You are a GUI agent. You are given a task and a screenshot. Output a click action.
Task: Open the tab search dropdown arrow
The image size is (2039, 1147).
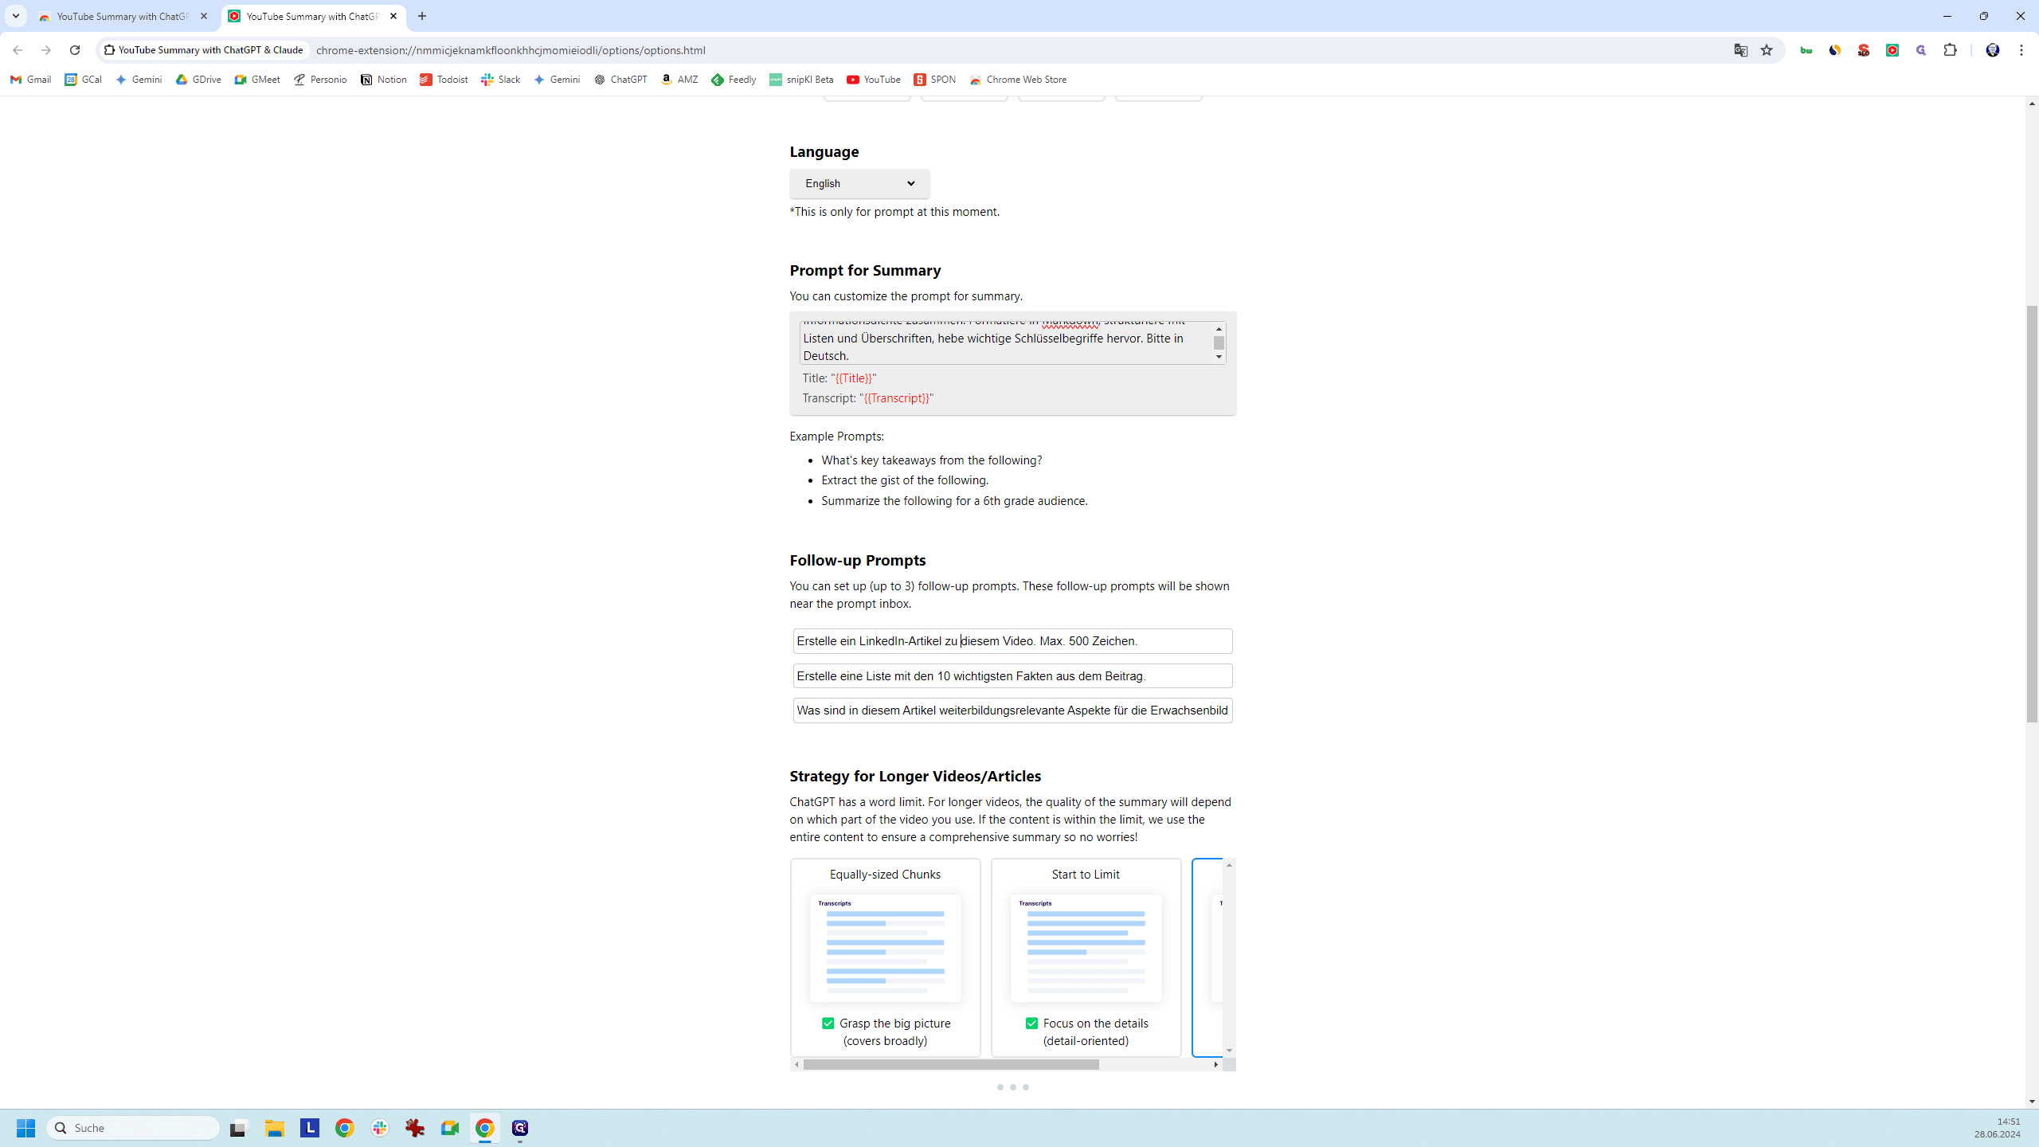(16, 16)
